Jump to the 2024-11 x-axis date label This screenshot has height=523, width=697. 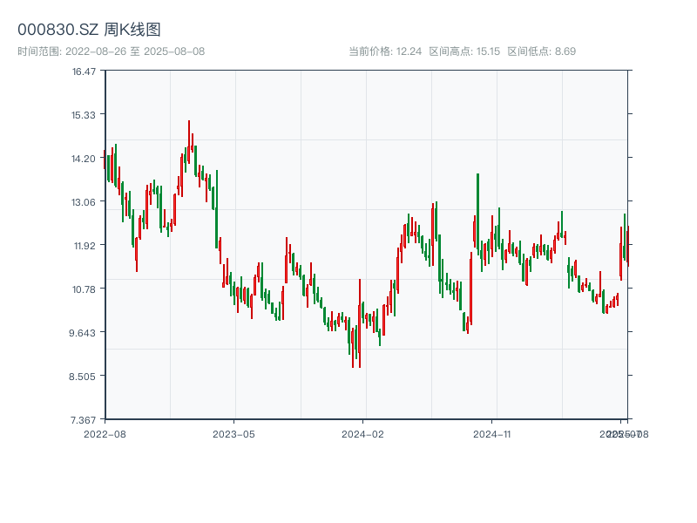[492, 433]
